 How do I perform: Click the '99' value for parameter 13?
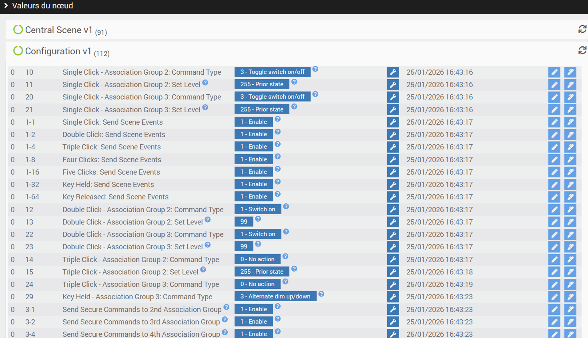[244, 222]
